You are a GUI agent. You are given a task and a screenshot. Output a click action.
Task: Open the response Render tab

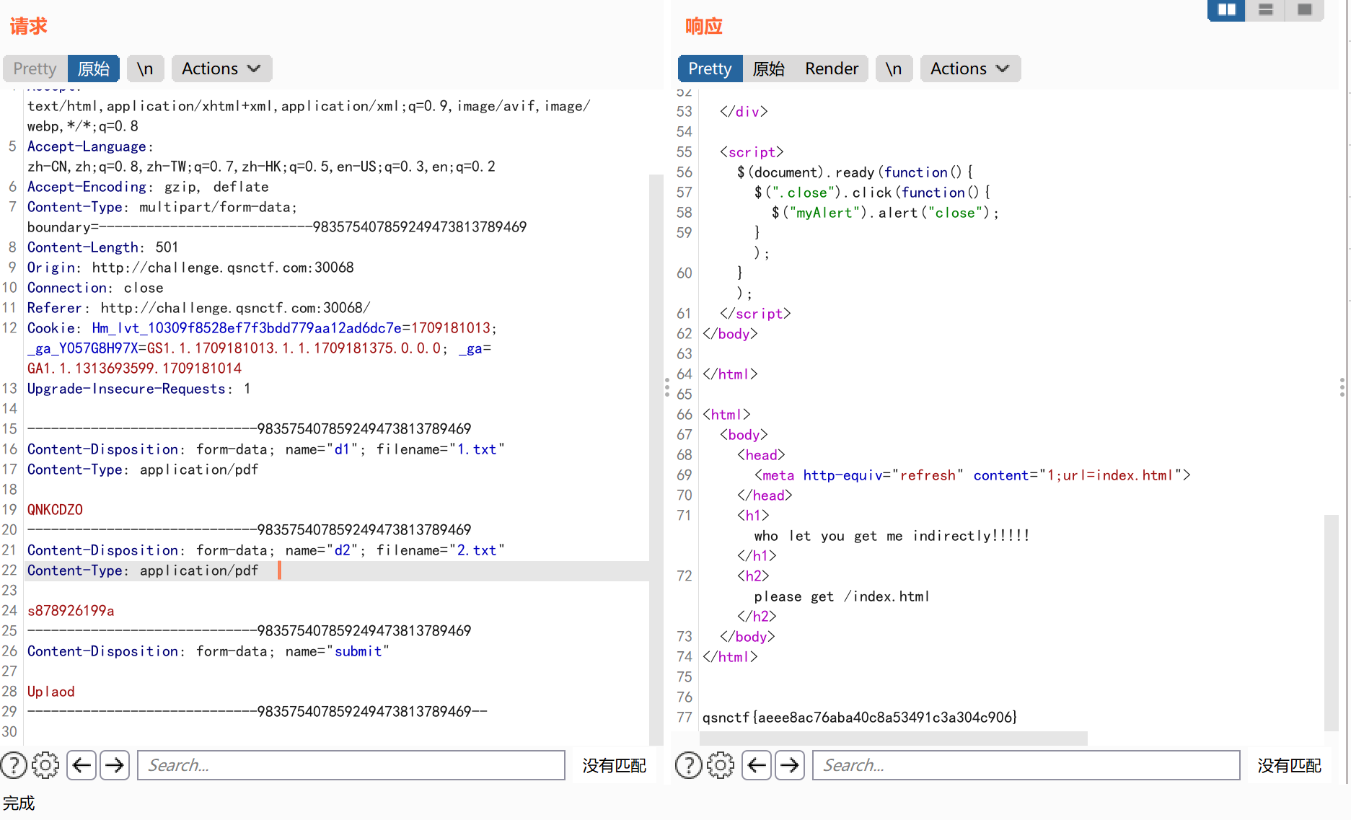point(832,69)
